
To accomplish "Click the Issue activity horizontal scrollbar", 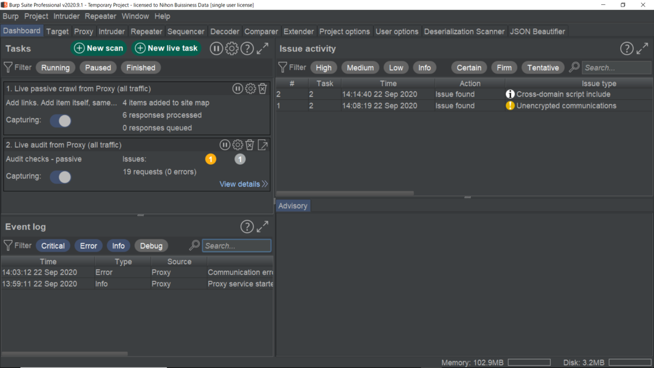I will [346, 193].
